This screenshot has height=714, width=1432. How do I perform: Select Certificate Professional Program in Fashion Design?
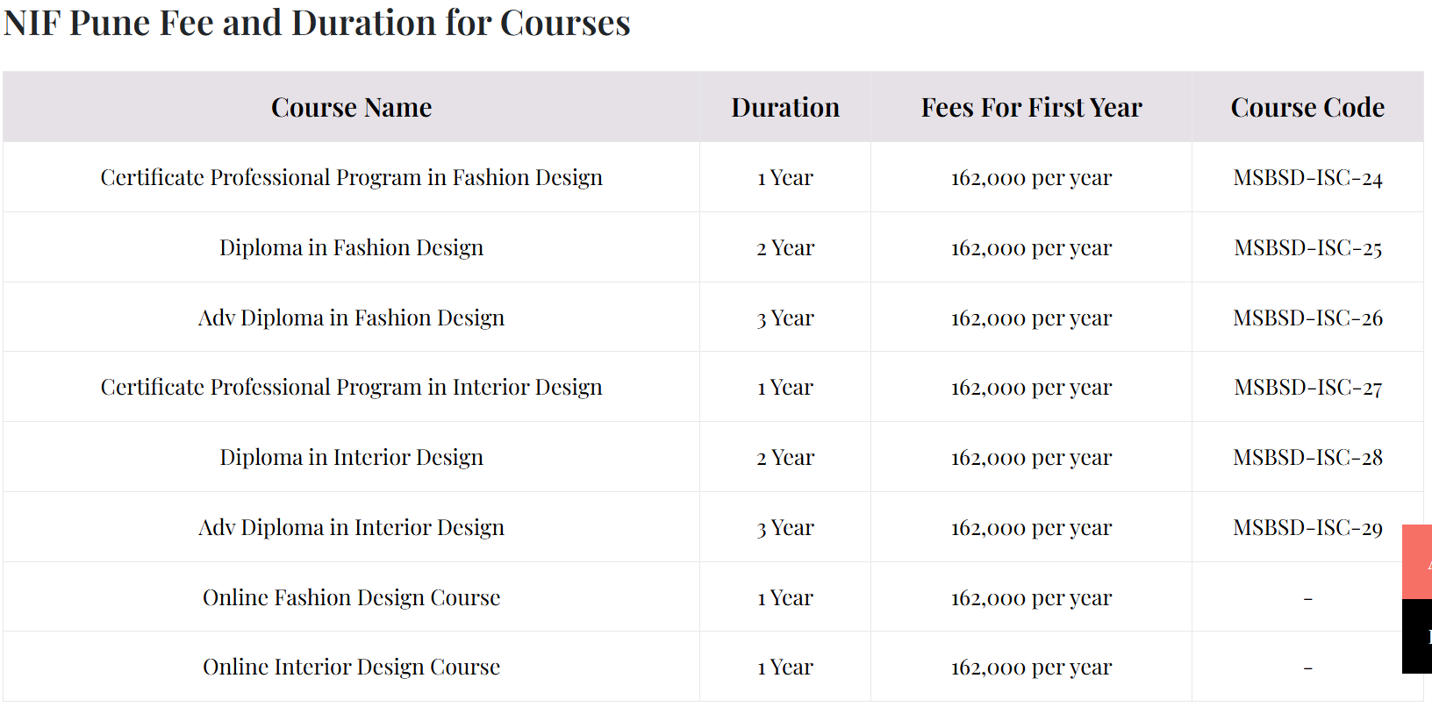pyautogui.click(x=351, y=177)
